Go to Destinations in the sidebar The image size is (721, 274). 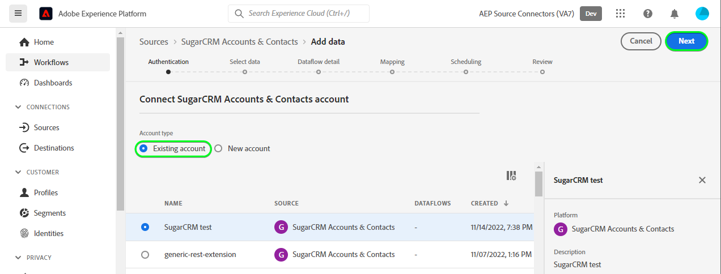[54, 148]
